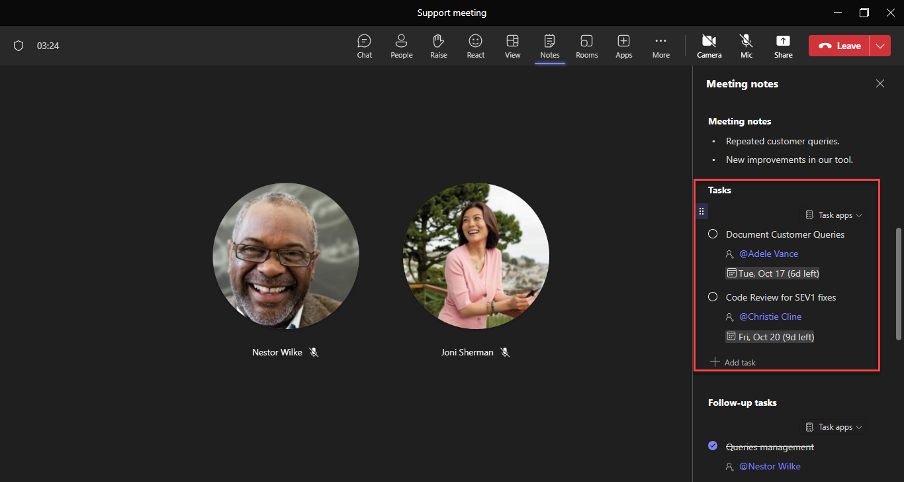Share your screen content
Image resolution: width=904 pixels, height=482 pixels.
[x=783, y=46]
